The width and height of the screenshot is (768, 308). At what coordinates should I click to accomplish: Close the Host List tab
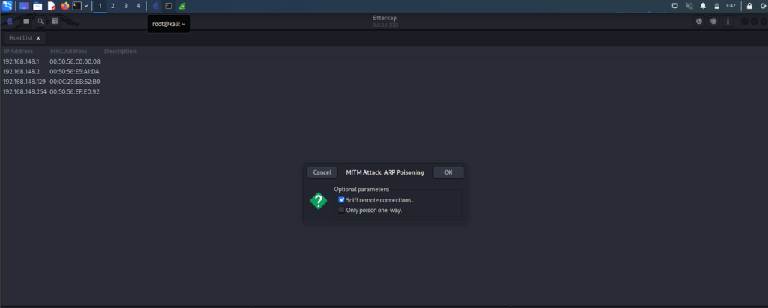[37, 37]
